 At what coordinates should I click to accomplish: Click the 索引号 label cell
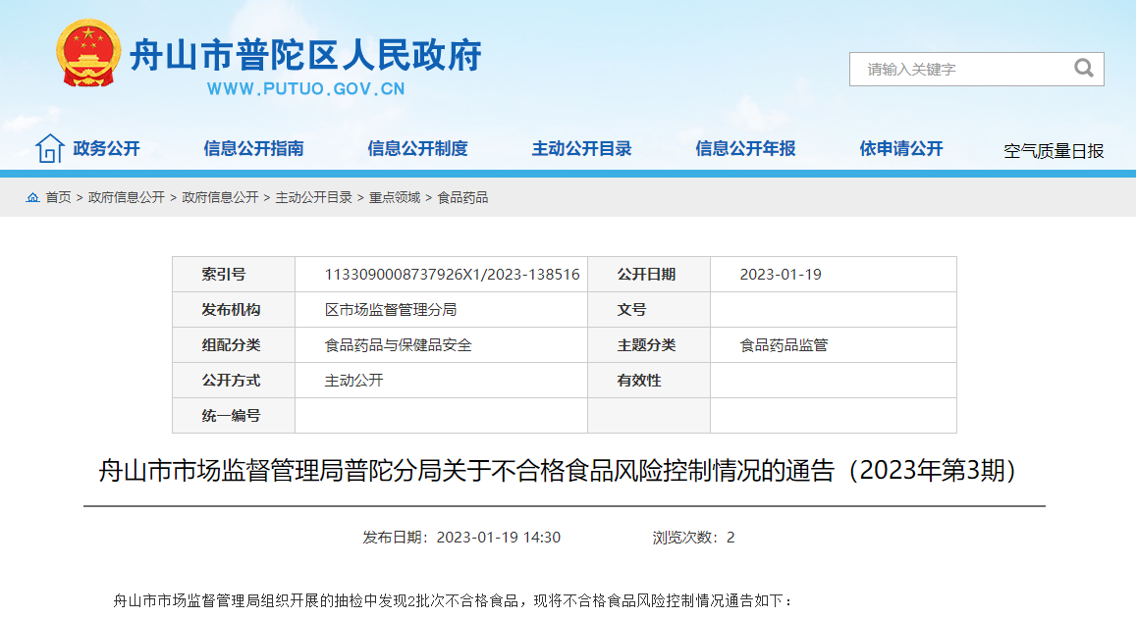pos(234,275)
